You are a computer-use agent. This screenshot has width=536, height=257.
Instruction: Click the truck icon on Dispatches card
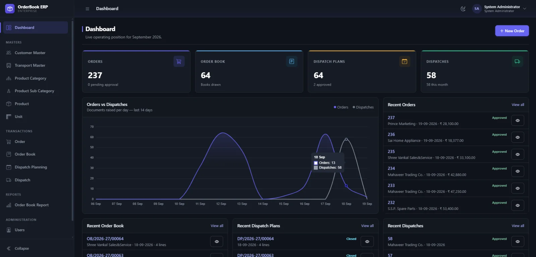pos(517,61)
